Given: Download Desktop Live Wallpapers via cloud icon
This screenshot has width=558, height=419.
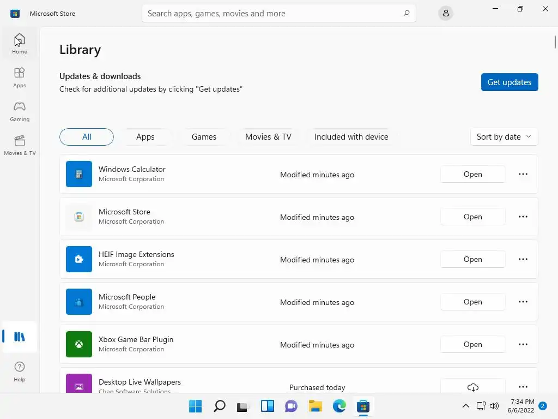Looking at the screenshot, I should click(x=472, y=387).
